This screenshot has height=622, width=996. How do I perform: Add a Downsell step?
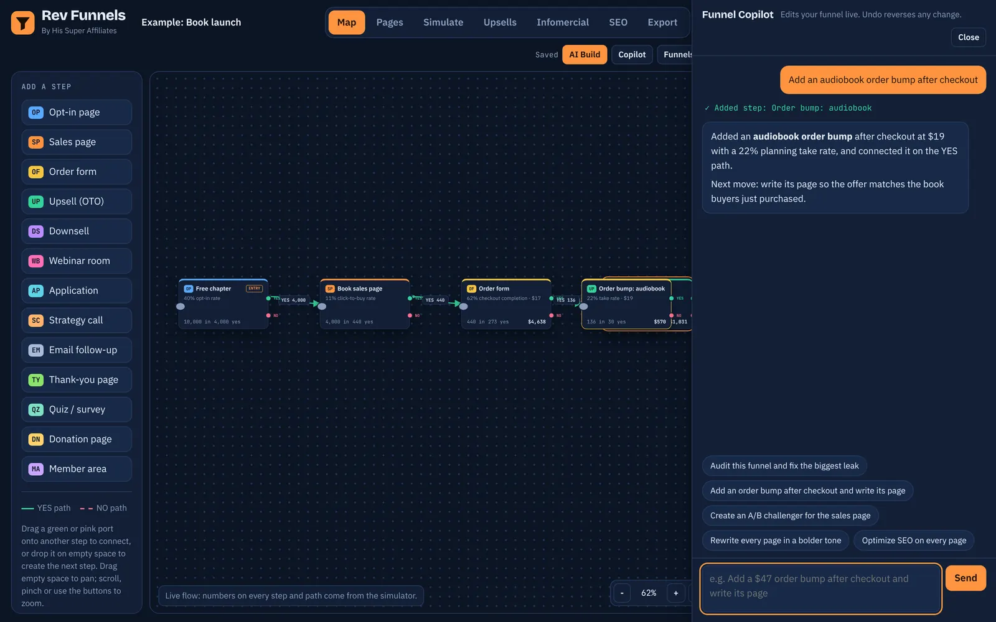(x=77, y=231)
